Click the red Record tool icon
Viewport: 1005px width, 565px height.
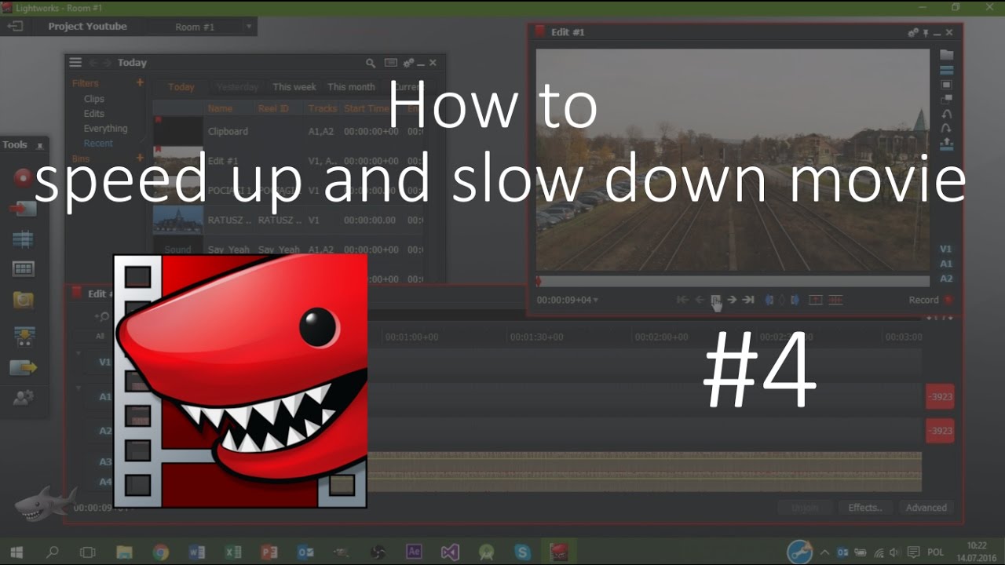coord(23,178)
